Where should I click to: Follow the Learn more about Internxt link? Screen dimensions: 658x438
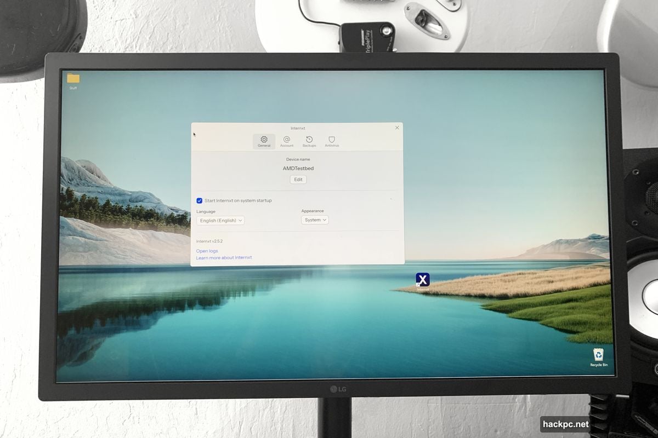click(224, 257)
